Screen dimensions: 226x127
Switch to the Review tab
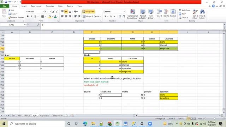70,6
